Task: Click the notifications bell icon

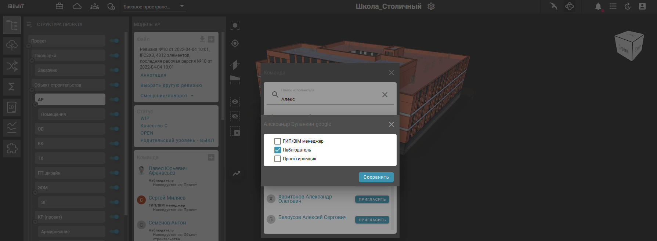Action: click(x=598, y=6)
